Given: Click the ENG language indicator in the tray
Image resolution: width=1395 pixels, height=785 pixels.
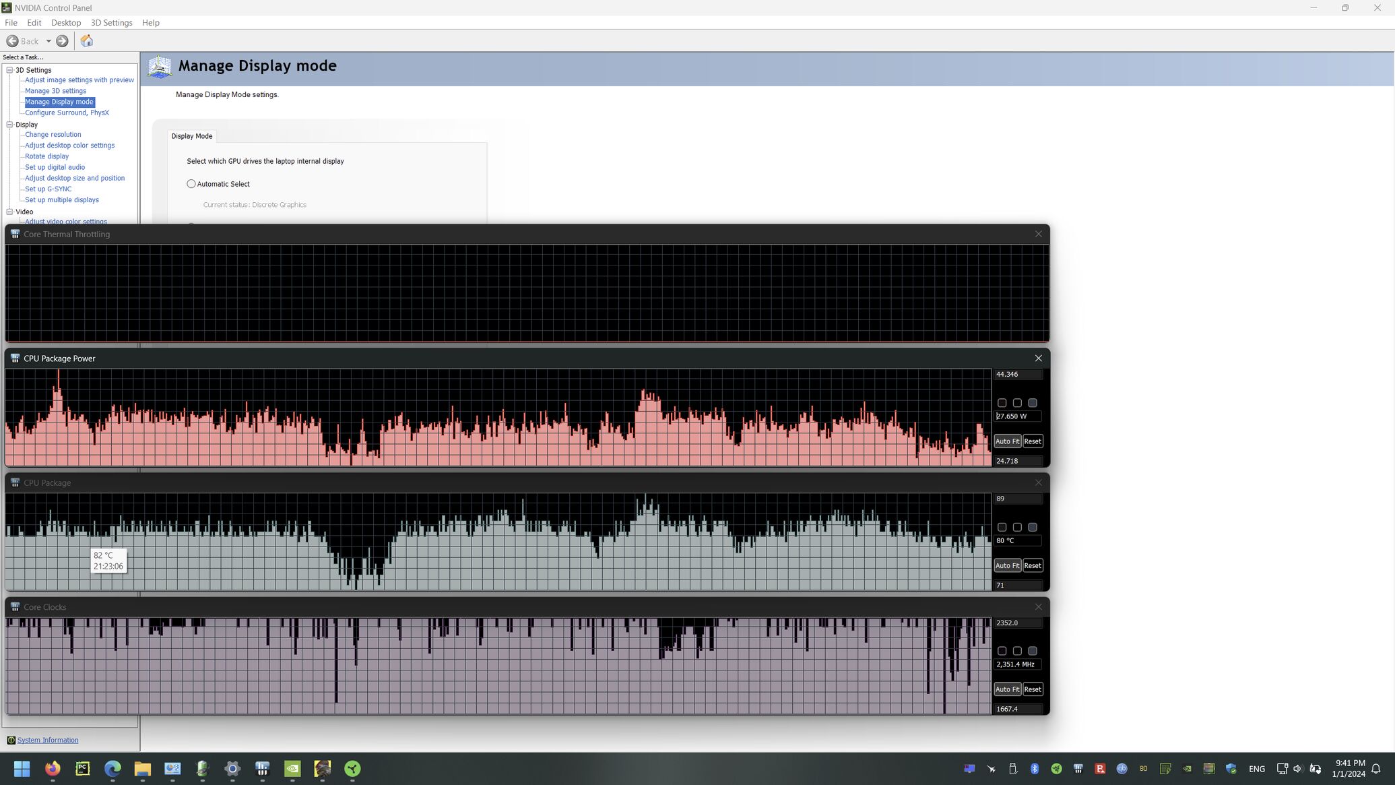Looking at the screenshot, I should coord(1256,769).
